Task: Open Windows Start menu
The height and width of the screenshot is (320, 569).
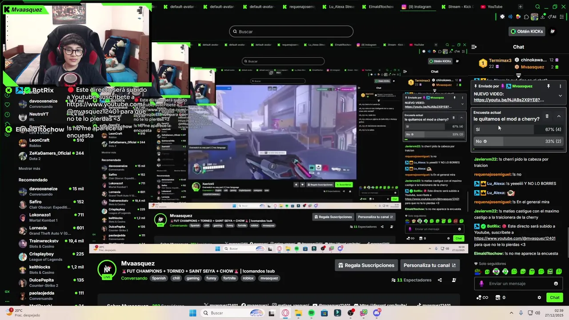Action: point(192,313)
